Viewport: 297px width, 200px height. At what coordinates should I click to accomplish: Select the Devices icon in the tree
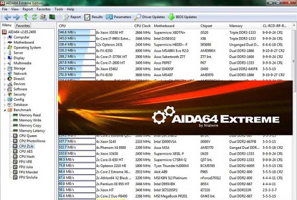[10, 84]
